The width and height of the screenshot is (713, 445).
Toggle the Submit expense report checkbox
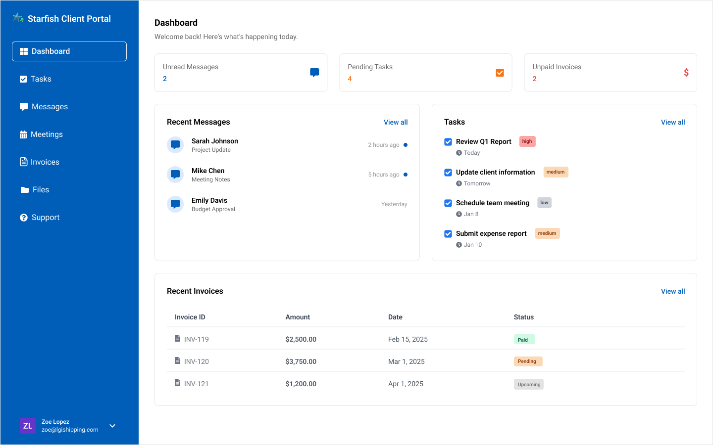tap(448, 234)
